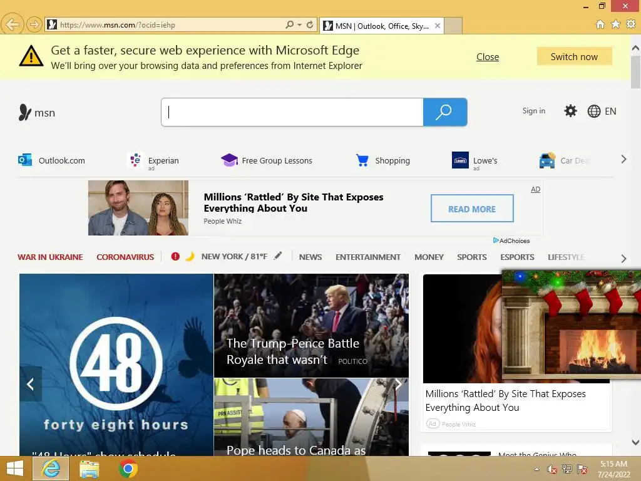The width and height of the screenshot is (641, 481).
Task: Refresh the page with the reload icon
Action: [x=310, y=24]
